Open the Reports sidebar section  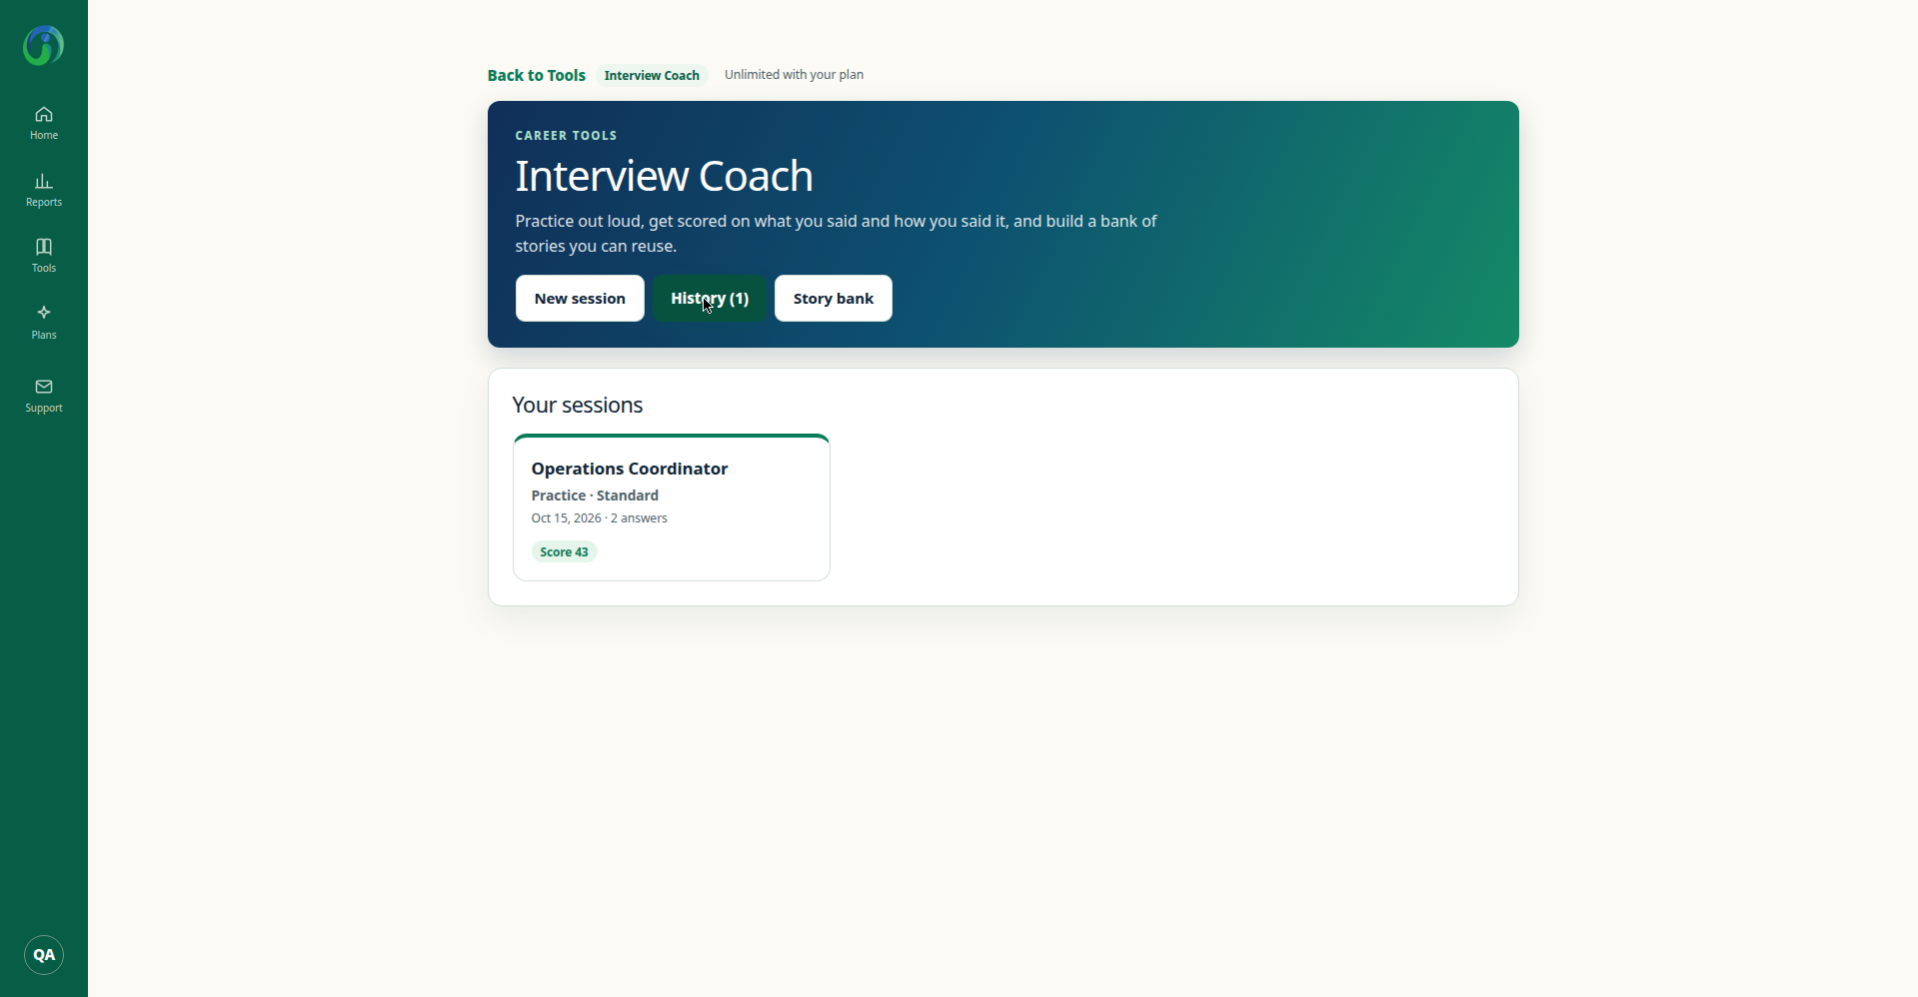click(44, 190)
